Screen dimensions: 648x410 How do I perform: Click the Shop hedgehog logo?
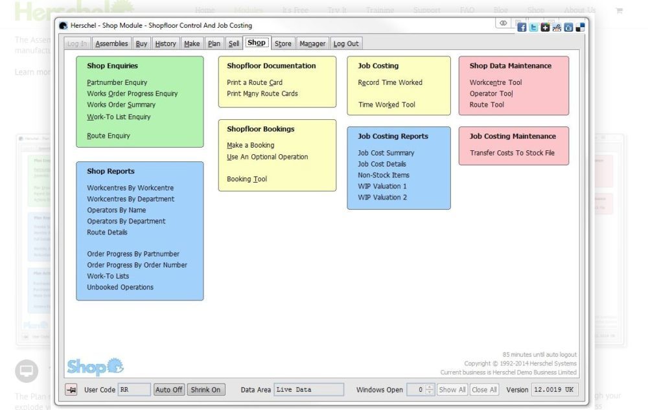95,367
